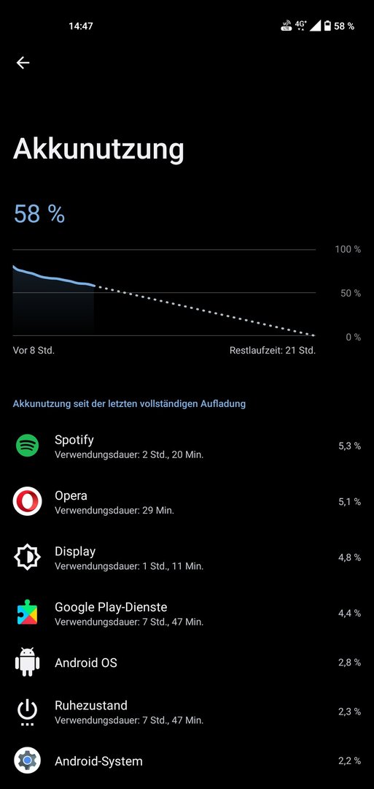Tap the back arrow icon
Viewport: 374px width, 789px height.
(x=23, y=62)
